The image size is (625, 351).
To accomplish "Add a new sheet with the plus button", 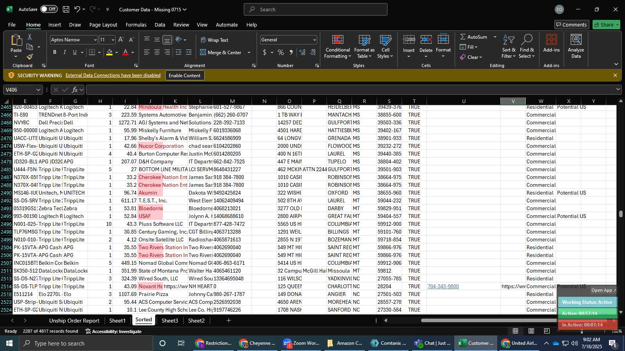I will (x=229, y=321).
